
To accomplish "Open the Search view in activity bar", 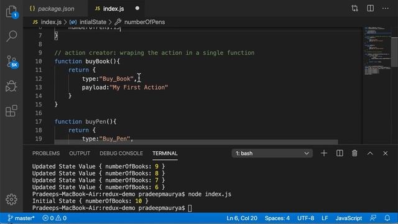I will click(11, 36).
